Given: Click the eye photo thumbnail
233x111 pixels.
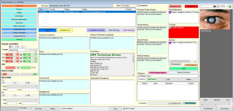Looking at the screenshot, I should 215,19.
